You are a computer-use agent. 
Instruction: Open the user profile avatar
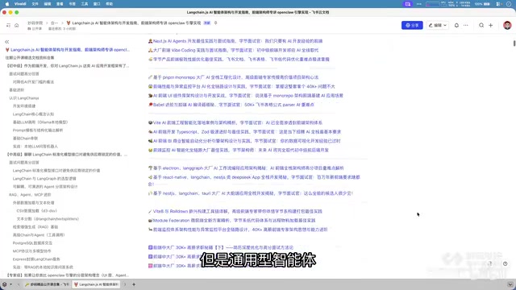point(507,25)
